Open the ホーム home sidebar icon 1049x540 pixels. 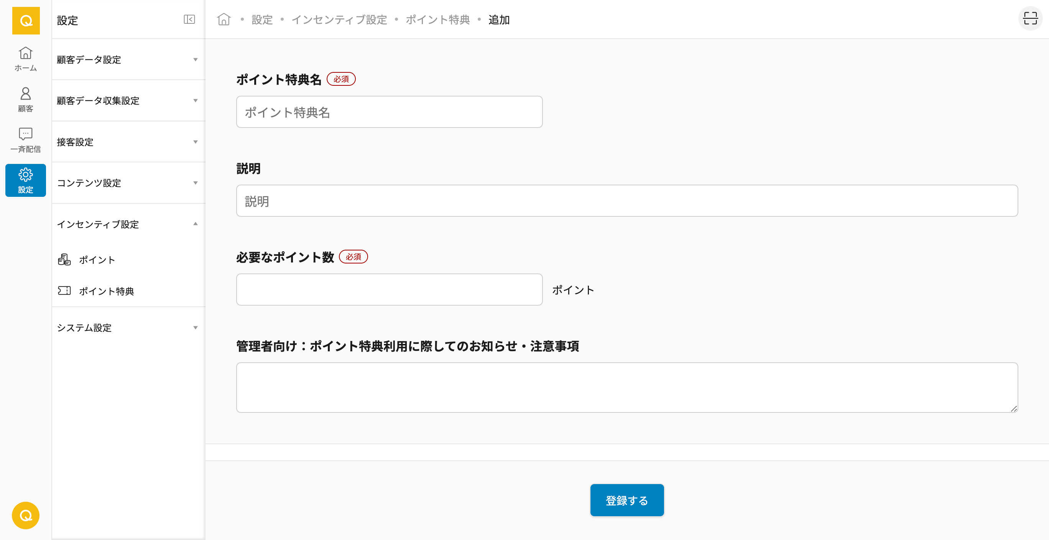(26, 59)
